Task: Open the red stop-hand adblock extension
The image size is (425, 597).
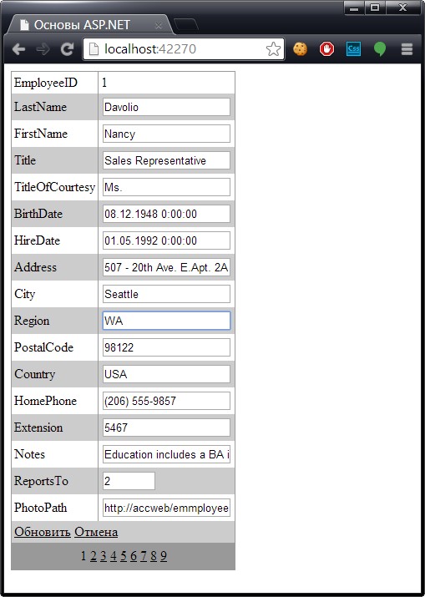Action: coord(326,49)
